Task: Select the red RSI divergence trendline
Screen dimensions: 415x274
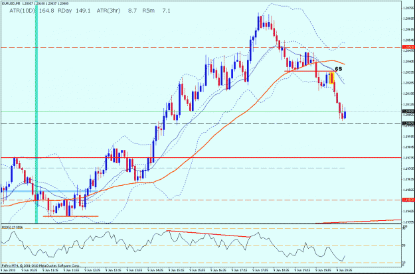Action: point(208,234)
